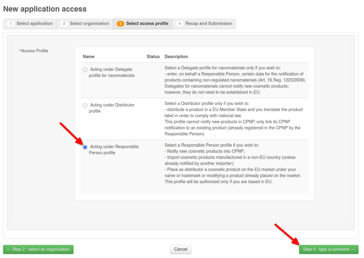Proceed with 'Step 4 : type a comment' button
This screenshot has height=258, width=364.
[328, 249]
